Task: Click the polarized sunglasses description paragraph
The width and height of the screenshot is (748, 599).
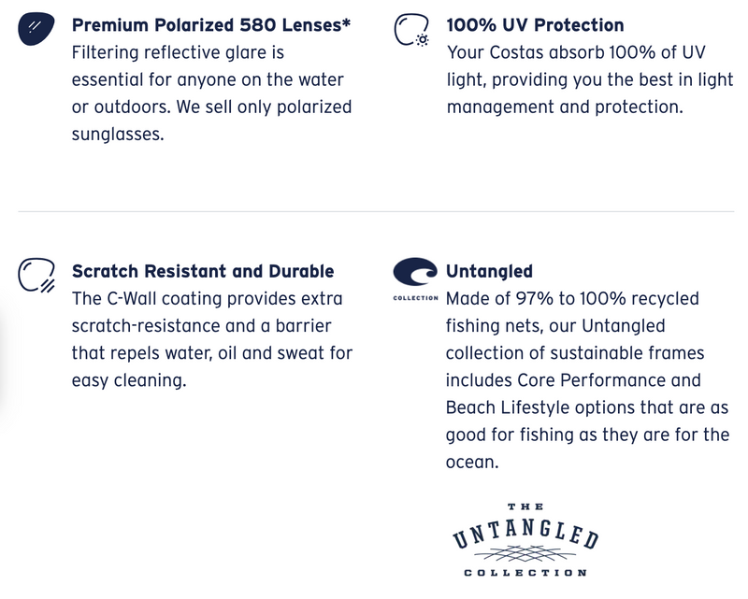Action: pos(212,93)
